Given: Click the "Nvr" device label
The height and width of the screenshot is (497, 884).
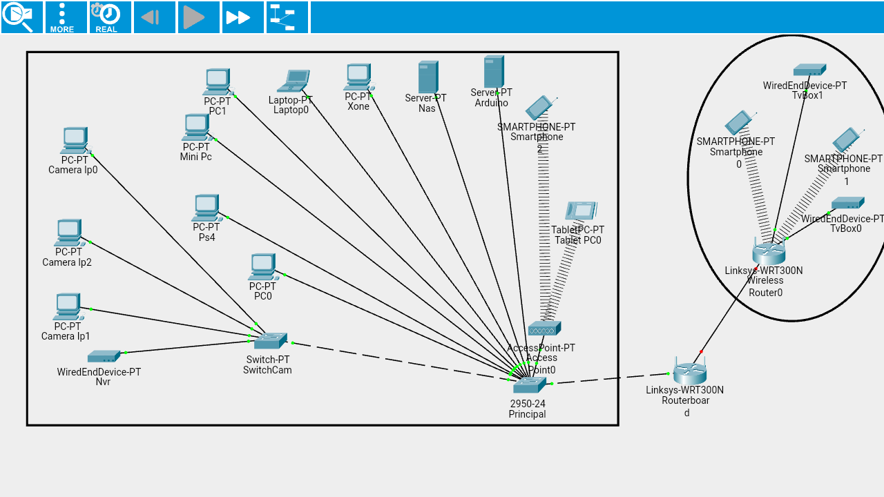Looking at the screenshot, I should tap(103, 382).
